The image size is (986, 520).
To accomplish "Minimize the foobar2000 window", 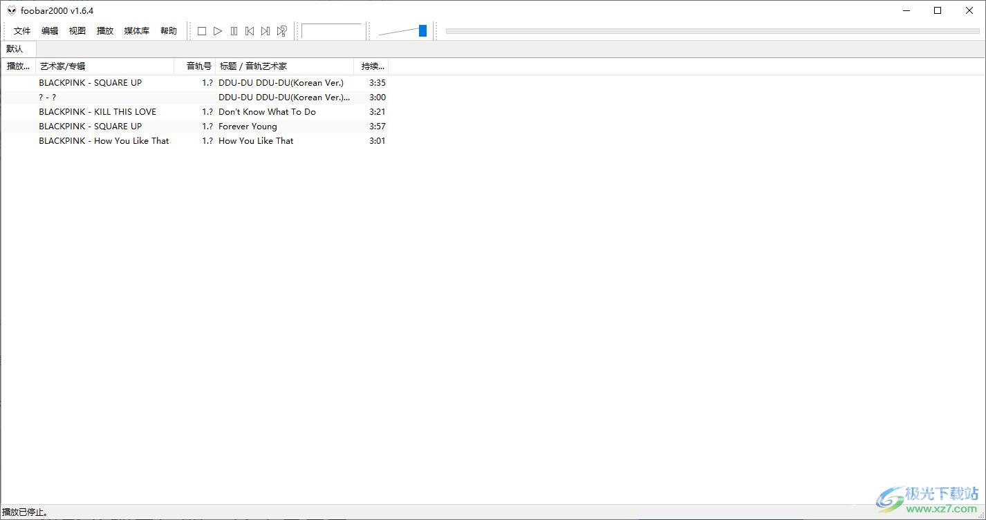I will (x=906, y=10).
